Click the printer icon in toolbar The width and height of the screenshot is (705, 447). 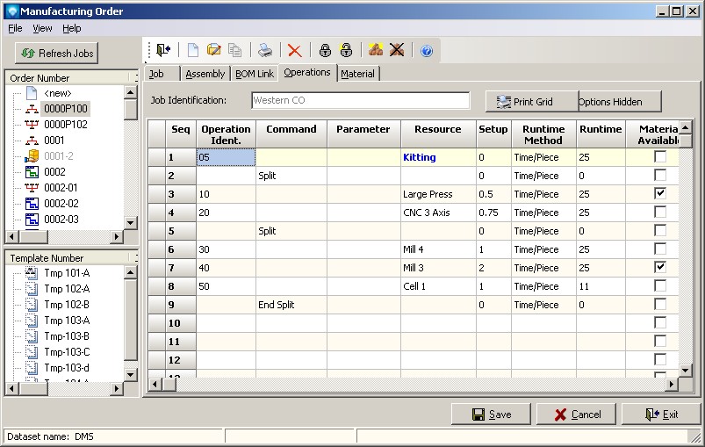pyautogui.click(x=264, y=51)
